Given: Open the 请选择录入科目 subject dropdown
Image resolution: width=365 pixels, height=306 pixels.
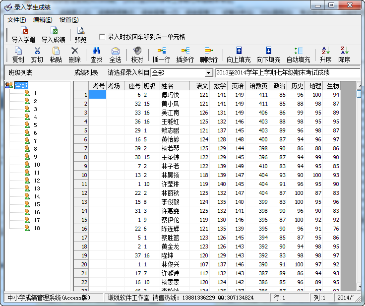Looking at the screenshot, I should 208,73.
